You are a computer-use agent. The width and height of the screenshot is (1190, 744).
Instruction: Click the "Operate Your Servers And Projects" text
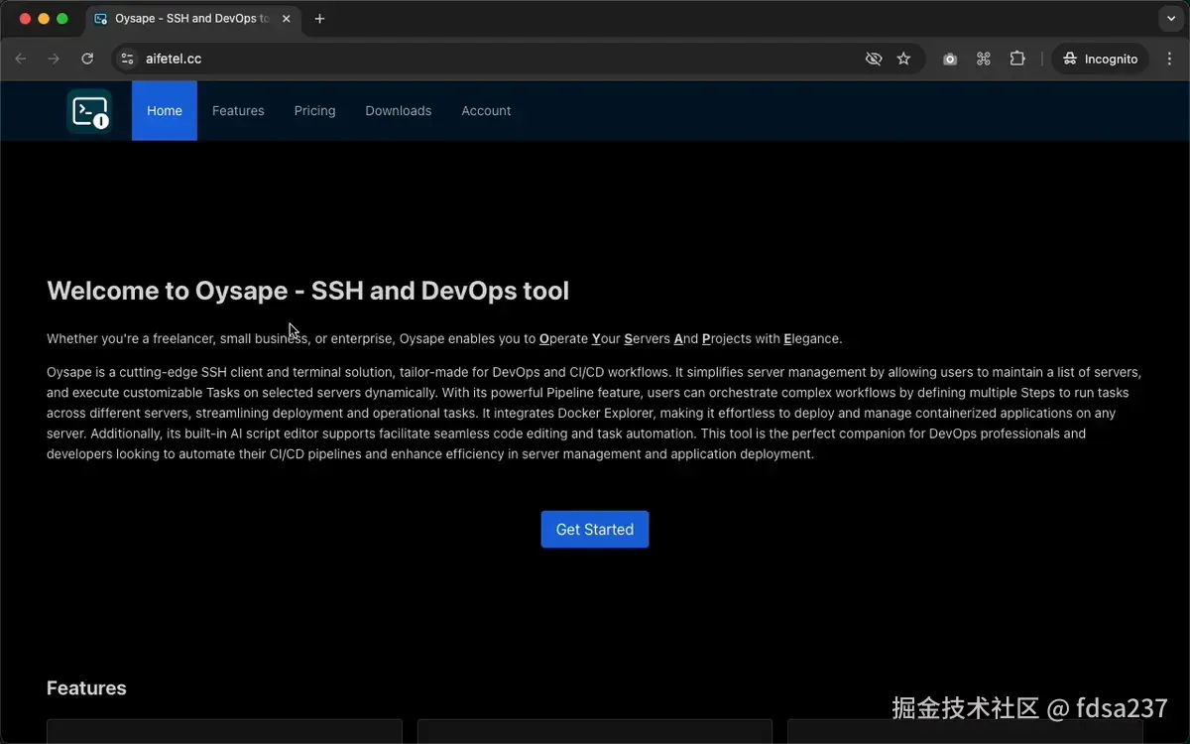[646, 339]
